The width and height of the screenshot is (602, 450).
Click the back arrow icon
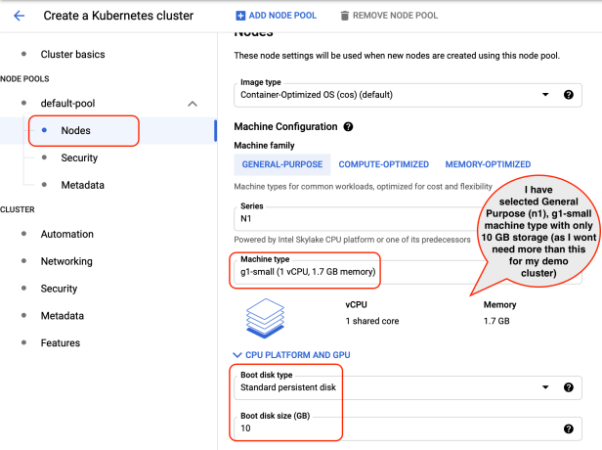pyautogui.click(x=20, y=16)
